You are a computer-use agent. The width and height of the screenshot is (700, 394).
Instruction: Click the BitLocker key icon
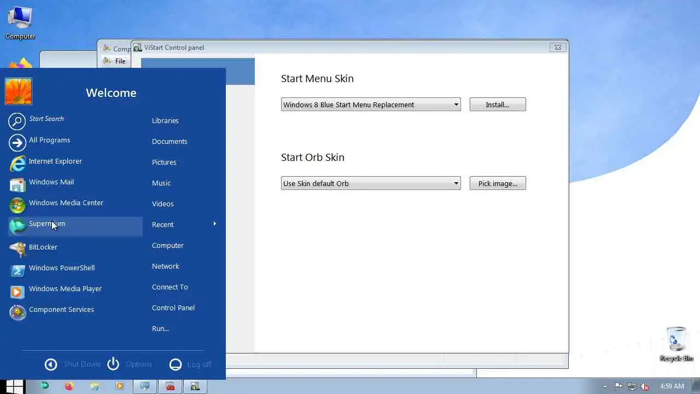click(17, 249)
